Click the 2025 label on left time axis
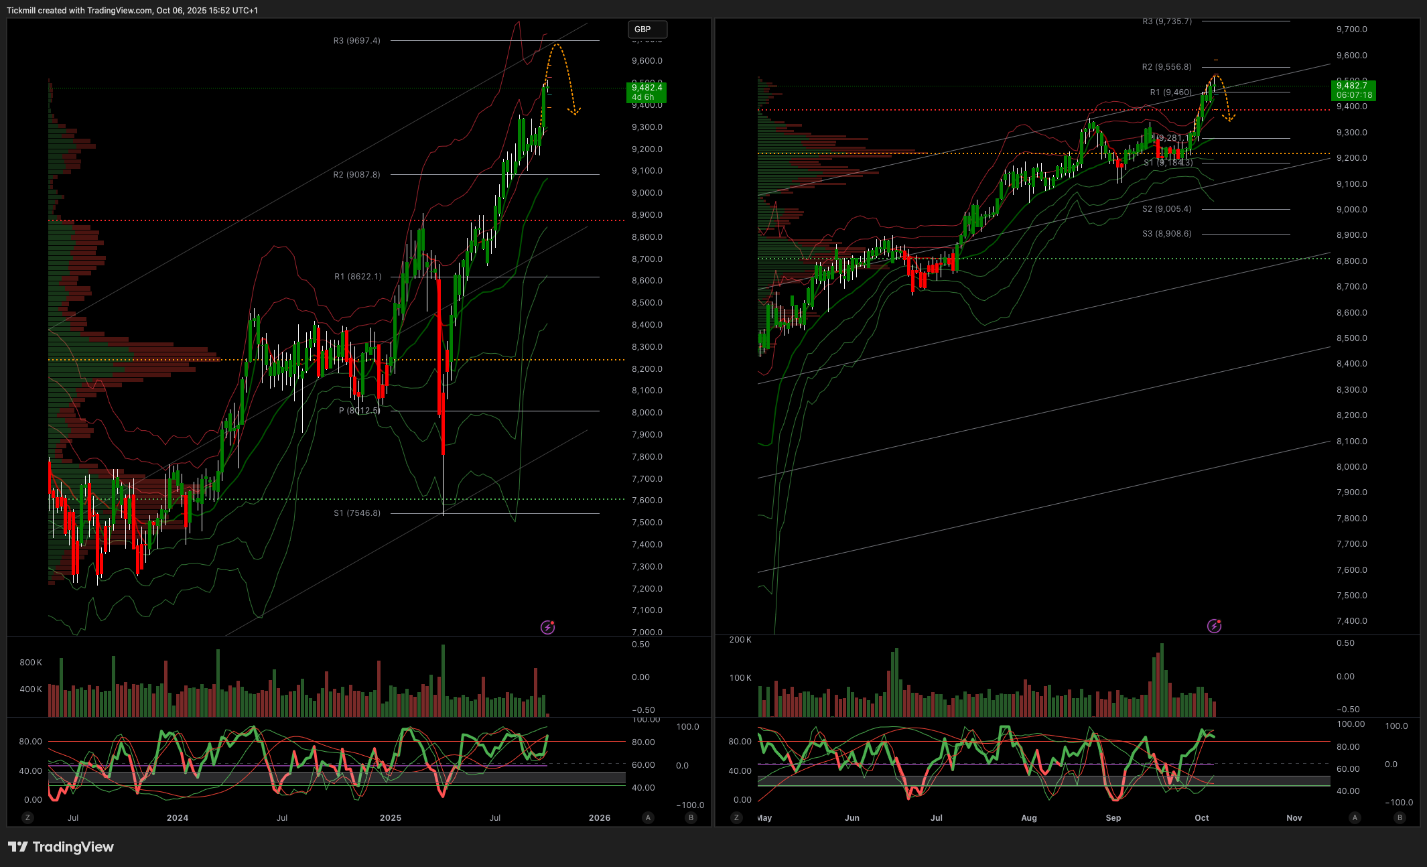The image size is (1427, 867). pos(390,817)
